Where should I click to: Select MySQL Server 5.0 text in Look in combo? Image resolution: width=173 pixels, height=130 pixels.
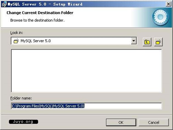[x=36, y=41]
